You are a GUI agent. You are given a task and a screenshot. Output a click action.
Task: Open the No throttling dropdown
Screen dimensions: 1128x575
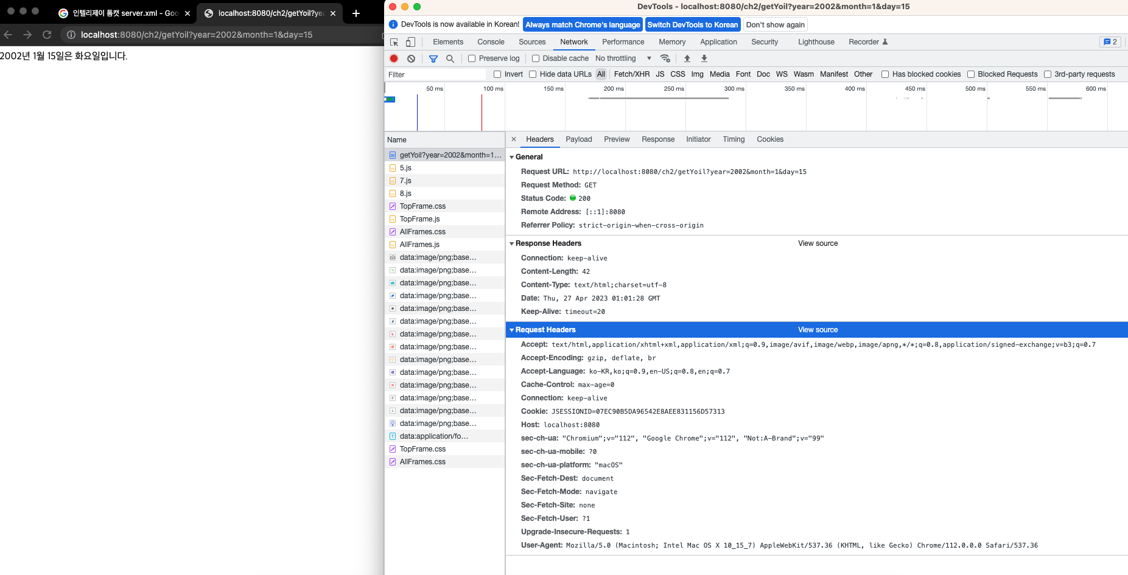point(623,58)
